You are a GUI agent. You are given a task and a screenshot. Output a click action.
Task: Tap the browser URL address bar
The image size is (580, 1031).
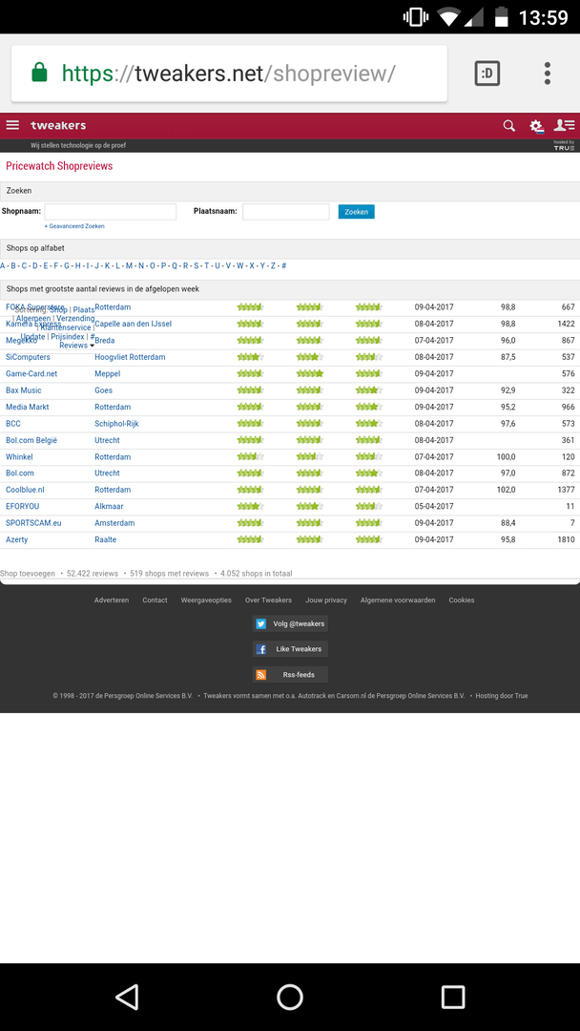point(229,74)
